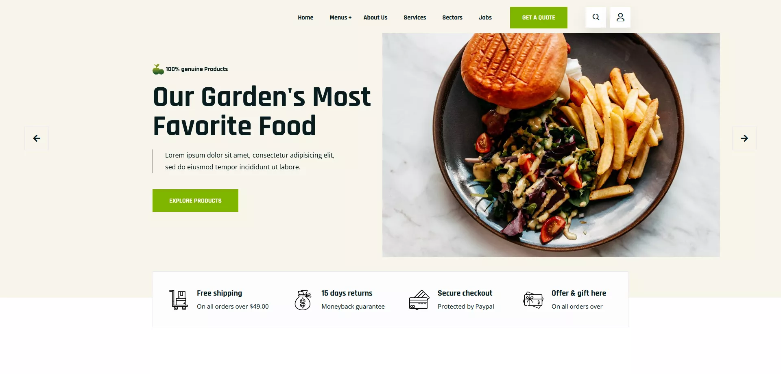Viewport: 781px width, 374px height.
Task: Open the Home nav item
Action: click(305, 17)
